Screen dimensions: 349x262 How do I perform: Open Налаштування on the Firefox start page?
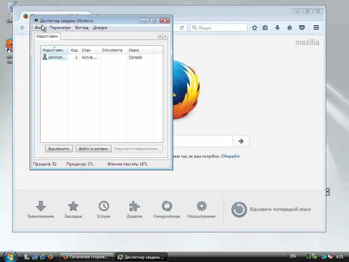click(x=201, y=209)
